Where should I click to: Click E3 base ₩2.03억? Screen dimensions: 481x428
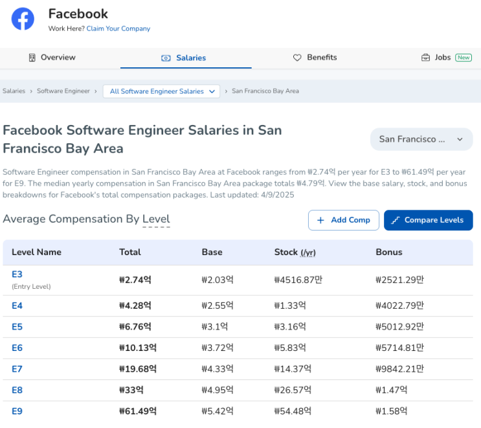pos(218,280)
